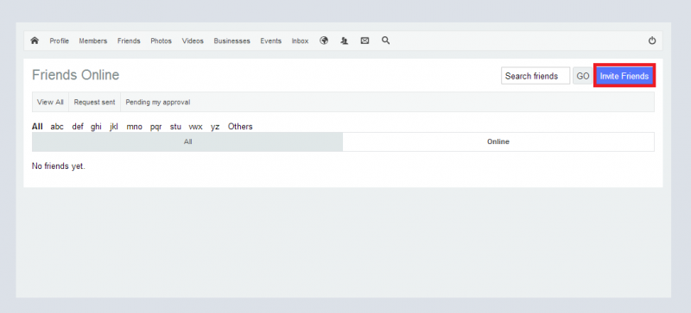The image size is (691, 313).
Task: Open the Friends menu item
Action: tap(129, 41)
